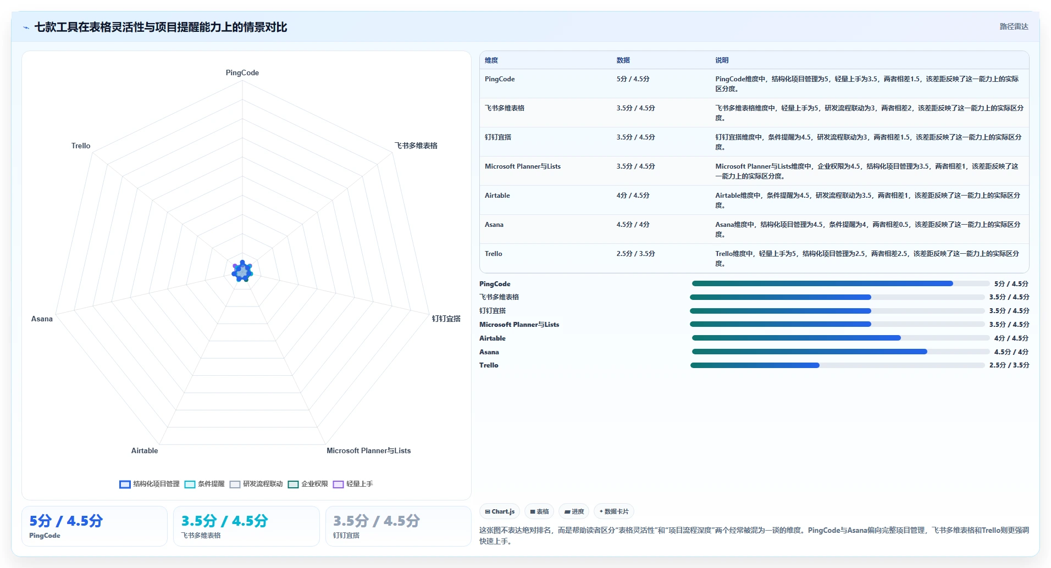Click the Asana progress bar

(840, 352)
